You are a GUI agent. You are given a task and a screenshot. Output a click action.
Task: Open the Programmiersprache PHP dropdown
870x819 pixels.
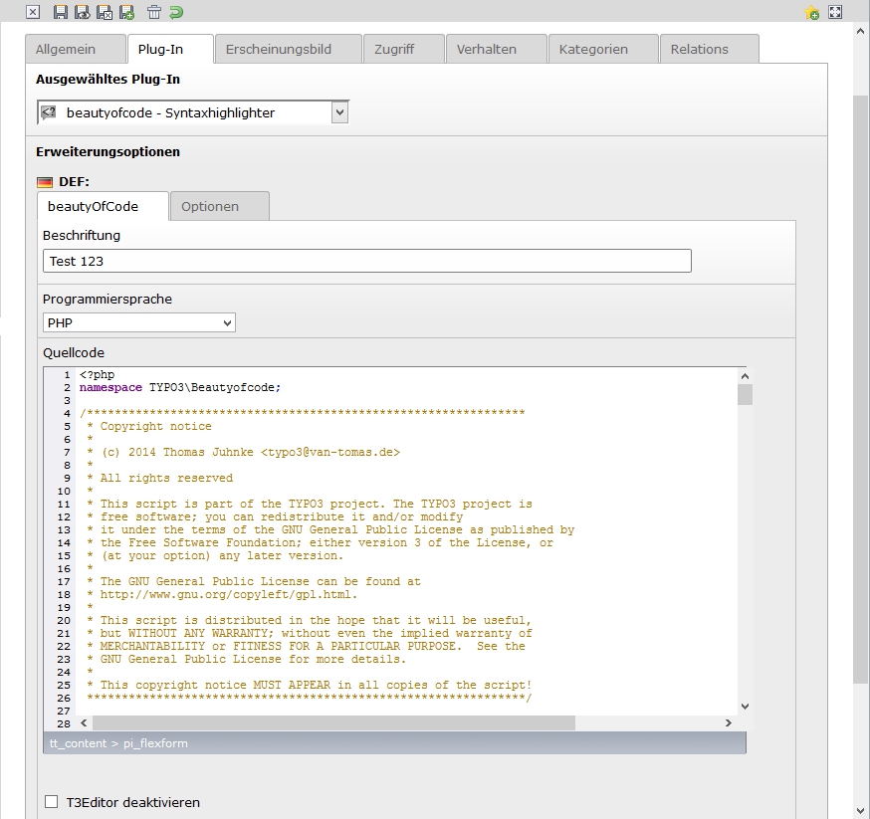tap(139, 322)
